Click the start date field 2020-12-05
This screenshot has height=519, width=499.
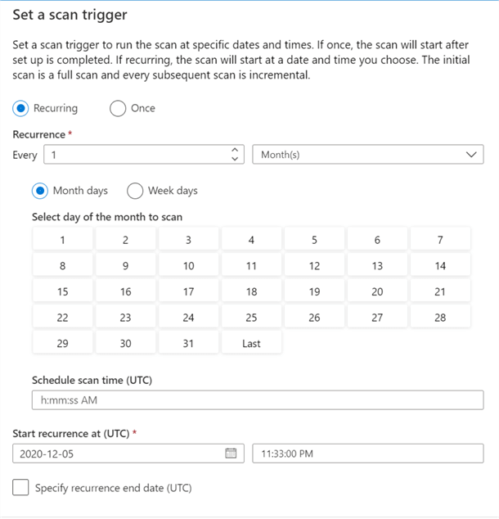pos(117,454)
